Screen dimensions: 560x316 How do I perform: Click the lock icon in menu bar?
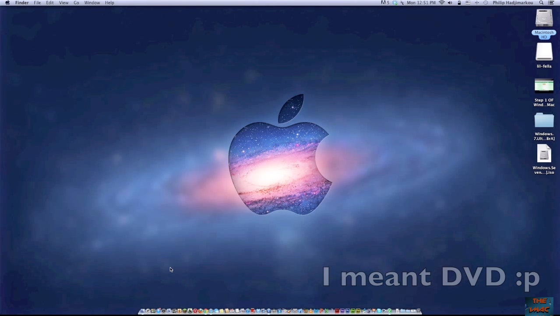point(459,3)
